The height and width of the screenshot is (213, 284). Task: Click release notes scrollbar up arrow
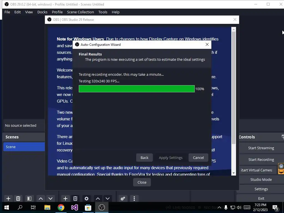(x=234, y=29)
